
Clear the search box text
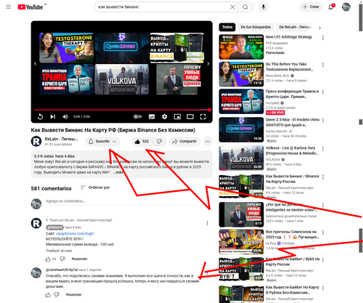click(232, 7)
